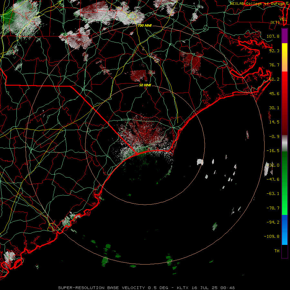290x290 pixels.
Task: Click the 61.2 legend value
Action: pos(274,79)
